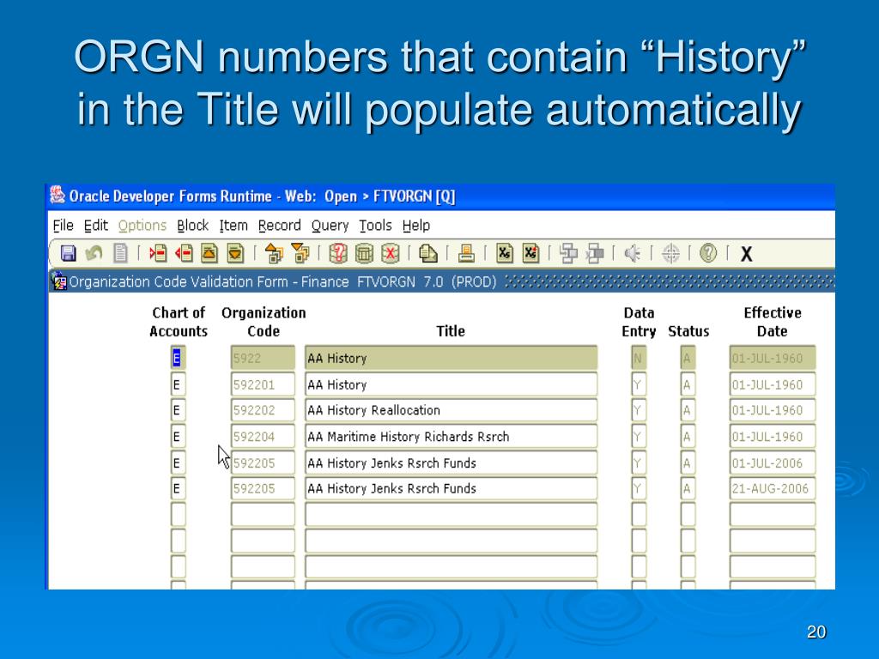879x659 pixels.
Task: Click the FTVORGN form title icon
Action: click(x=58, y=281)
